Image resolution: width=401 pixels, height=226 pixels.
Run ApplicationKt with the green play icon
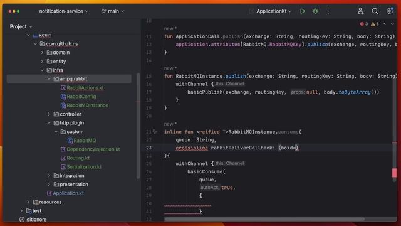303,11
